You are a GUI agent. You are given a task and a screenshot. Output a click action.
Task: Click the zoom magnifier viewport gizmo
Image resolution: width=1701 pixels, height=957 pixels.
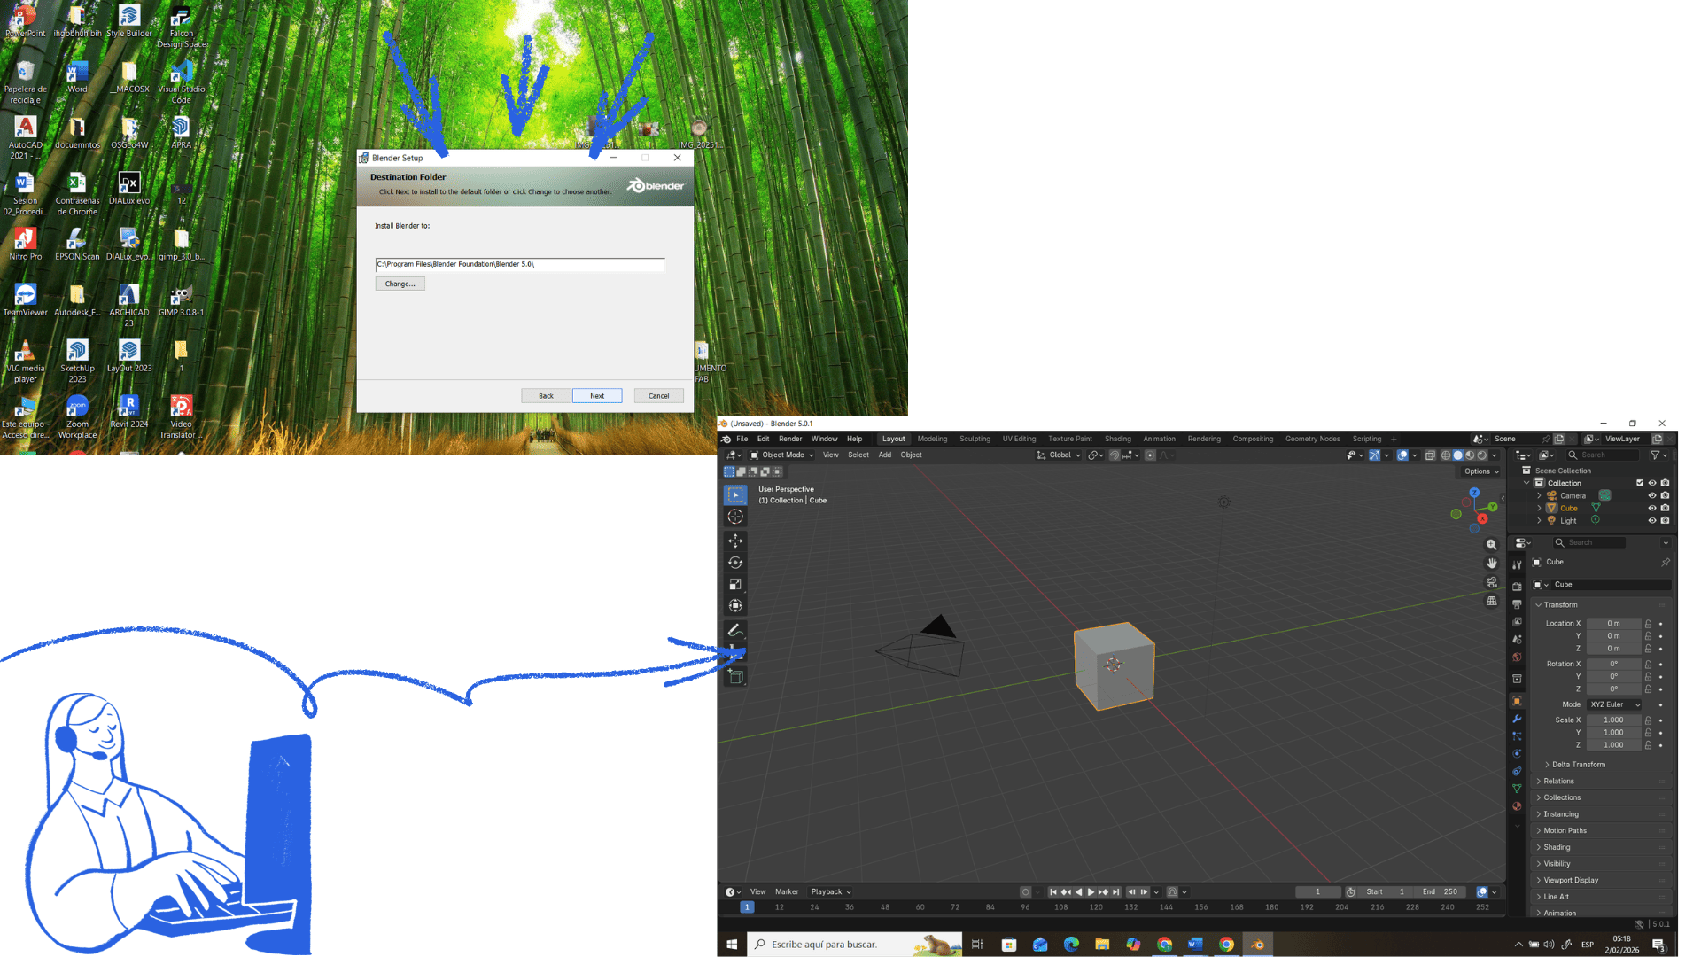click(1492, 545)
